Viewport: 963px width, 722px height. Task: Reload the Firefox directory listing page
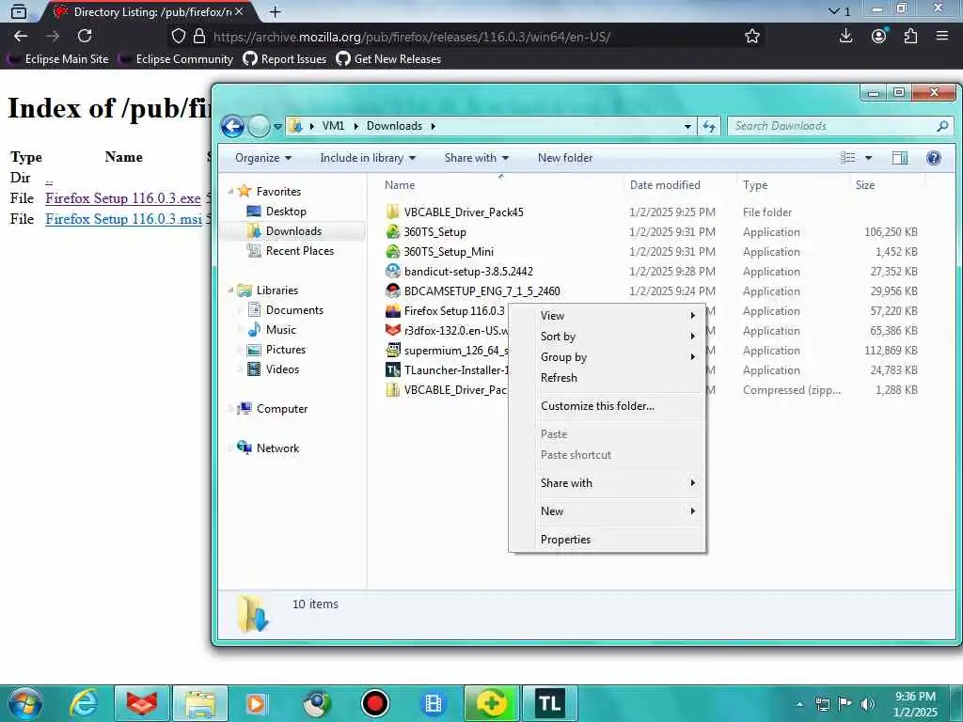tap(85, 37)
